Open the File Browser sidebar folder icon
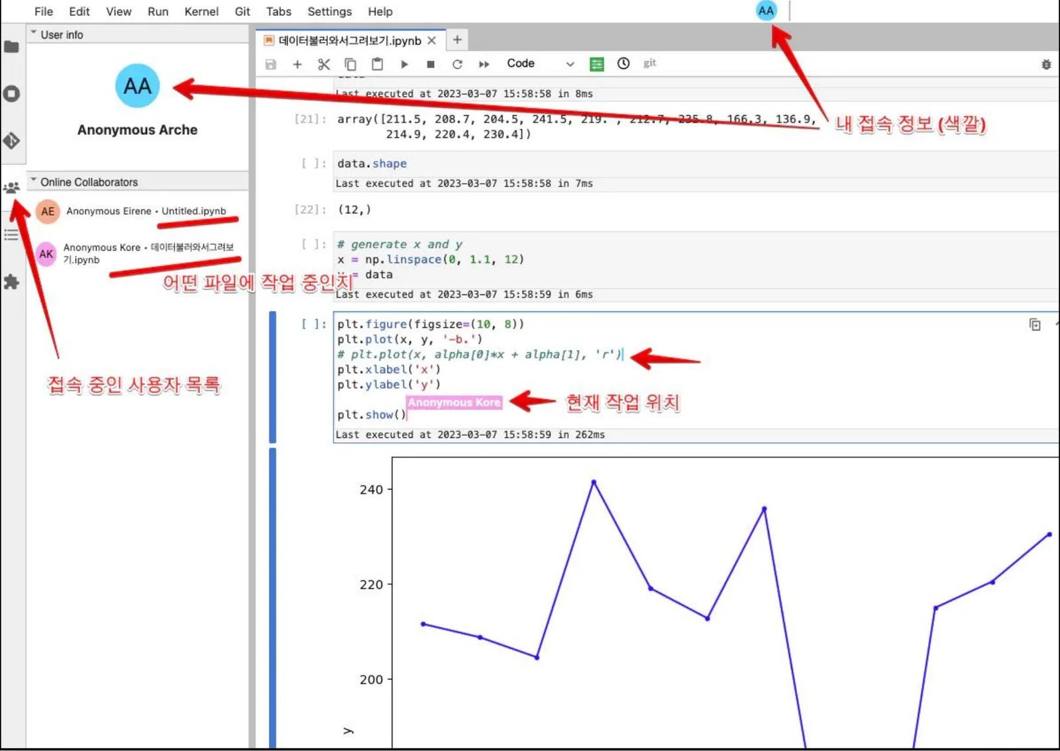The image size is (1060, 751). [x=11, y=47]
